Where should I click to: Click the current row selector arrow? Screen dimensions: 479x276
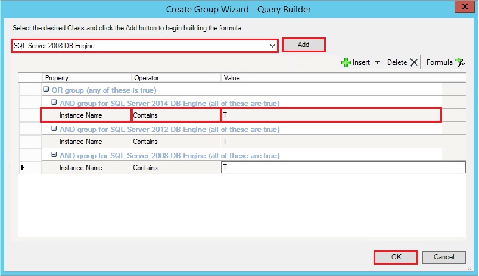(x=23, y=167)
